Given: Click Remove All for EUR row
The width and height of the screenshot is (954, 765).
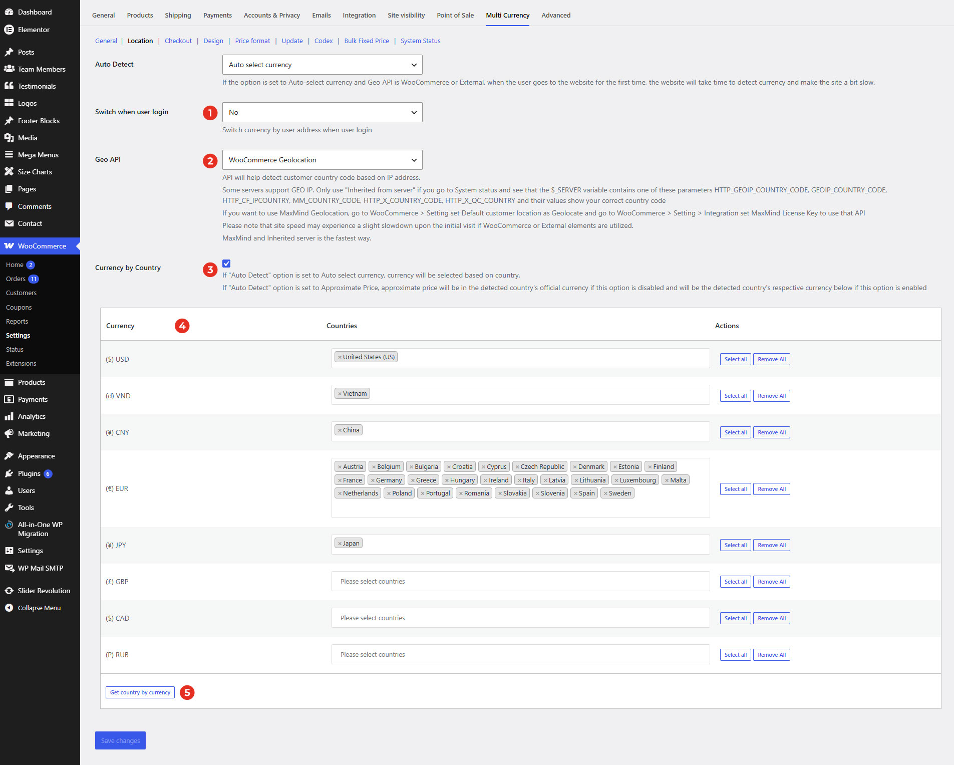Looking at the screenshot, I should pyautogui.click(x=772, y=489).
